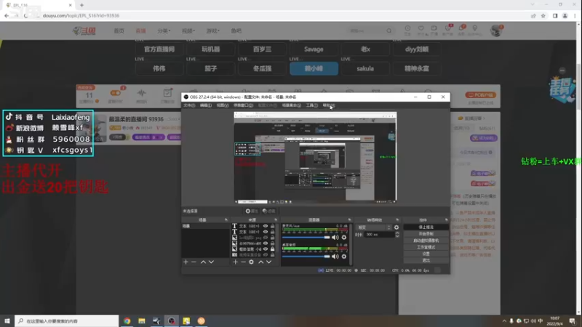Open source properties gear in sources toolbar

251,262
